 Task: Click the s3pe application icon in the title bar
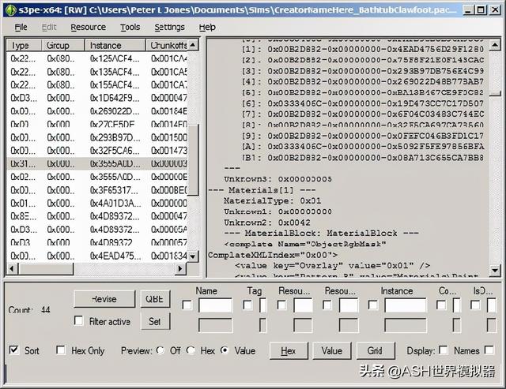click(x=10, y=10)
